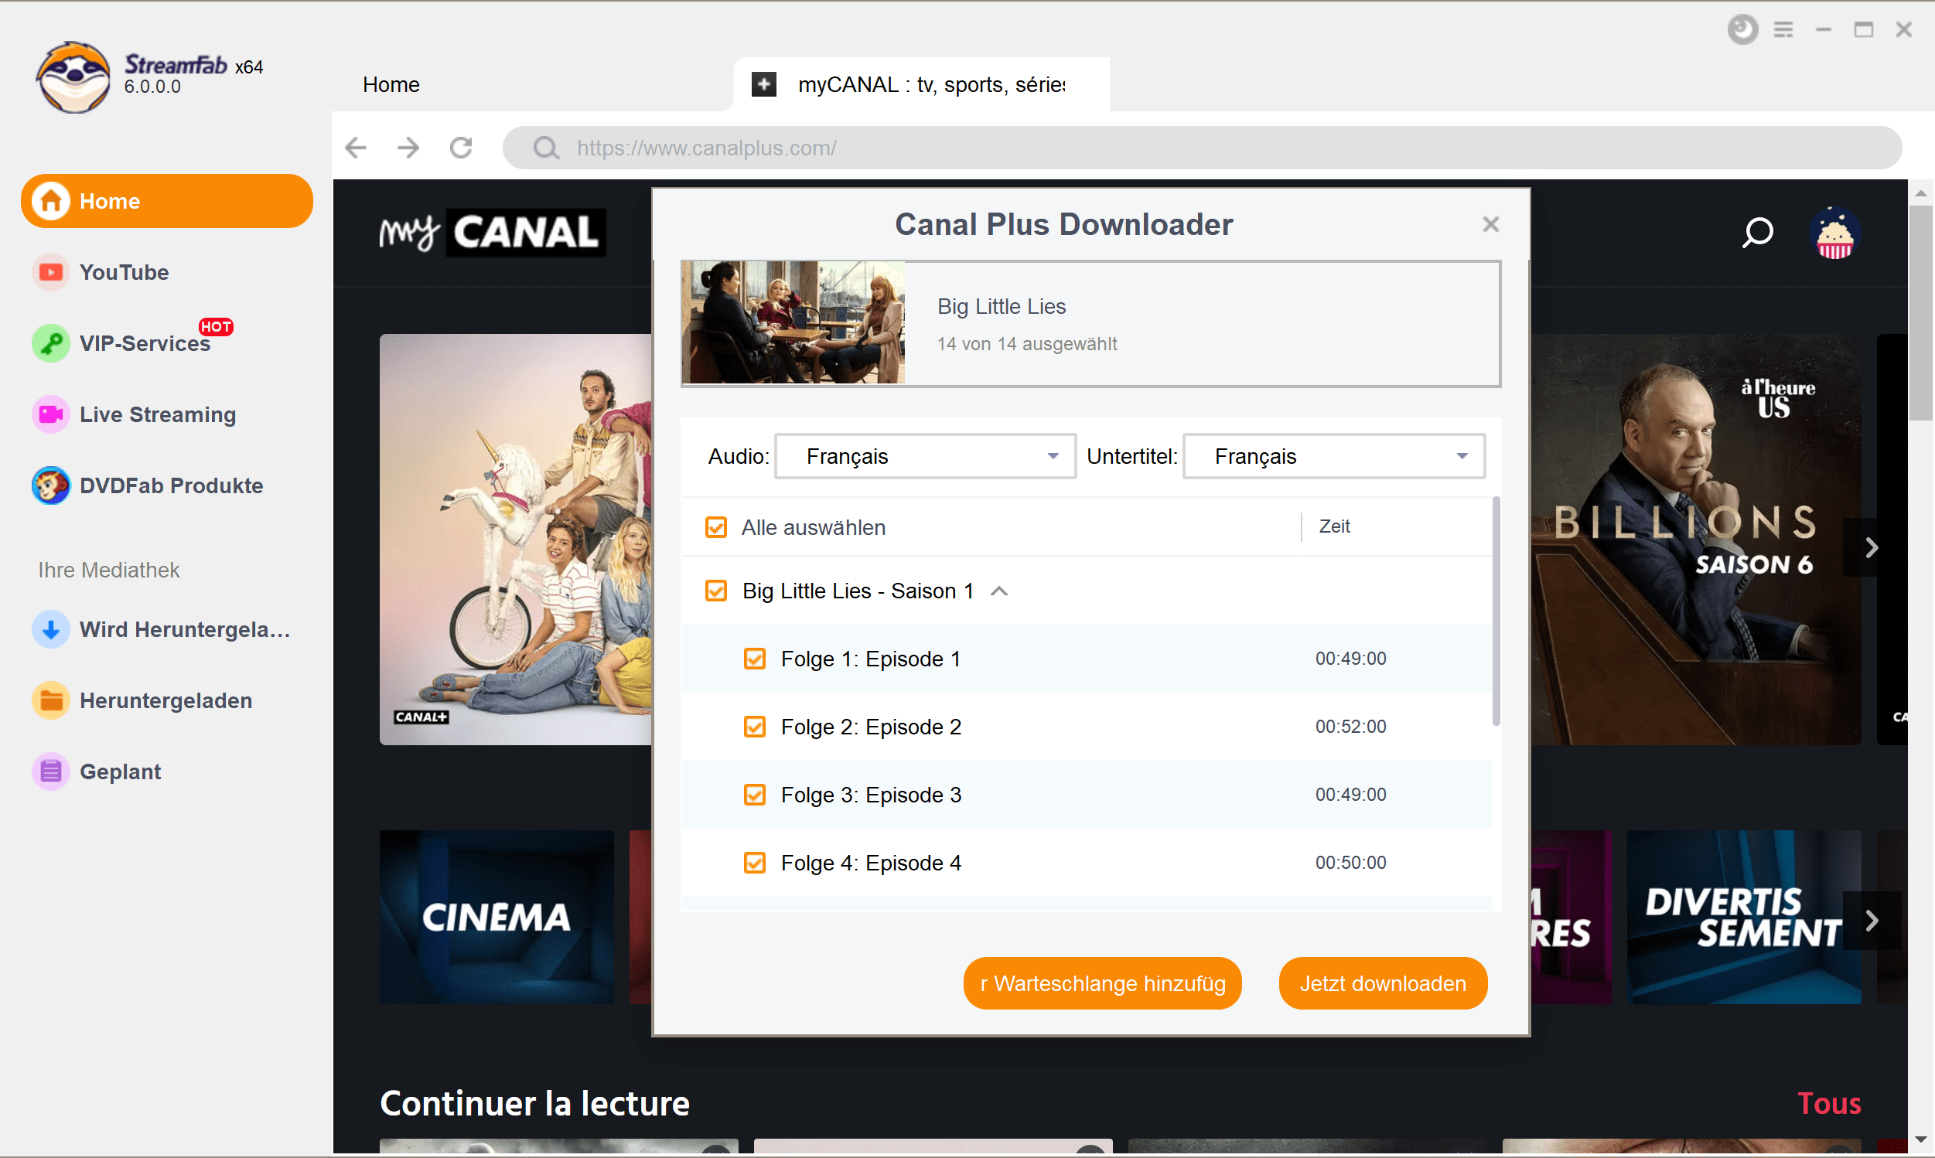The image size is (1935, 1158).
Task: Click the plus icon on myCANAL tab
Action: pos(764,83)
